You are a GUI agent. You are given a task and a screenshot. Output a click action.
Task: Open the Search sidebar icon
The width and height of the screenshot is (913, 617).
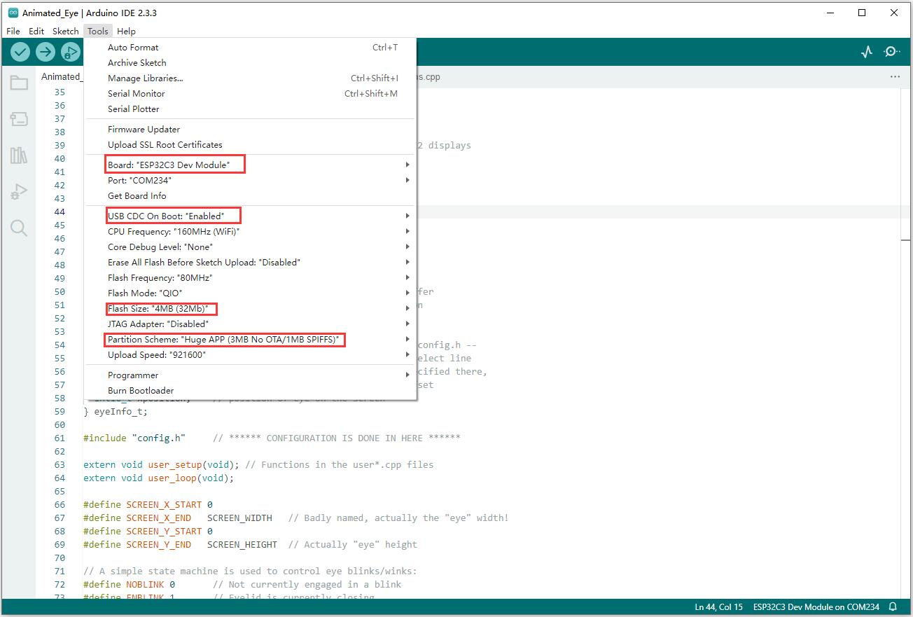19,228
